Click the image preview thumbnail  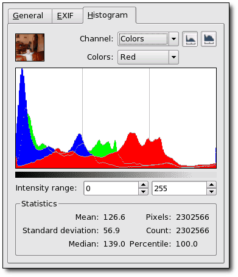tap(30, 47)
